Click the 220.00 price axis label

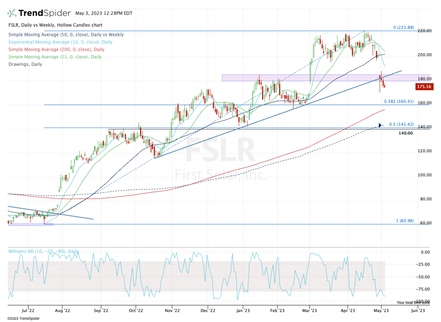[424, 31]
